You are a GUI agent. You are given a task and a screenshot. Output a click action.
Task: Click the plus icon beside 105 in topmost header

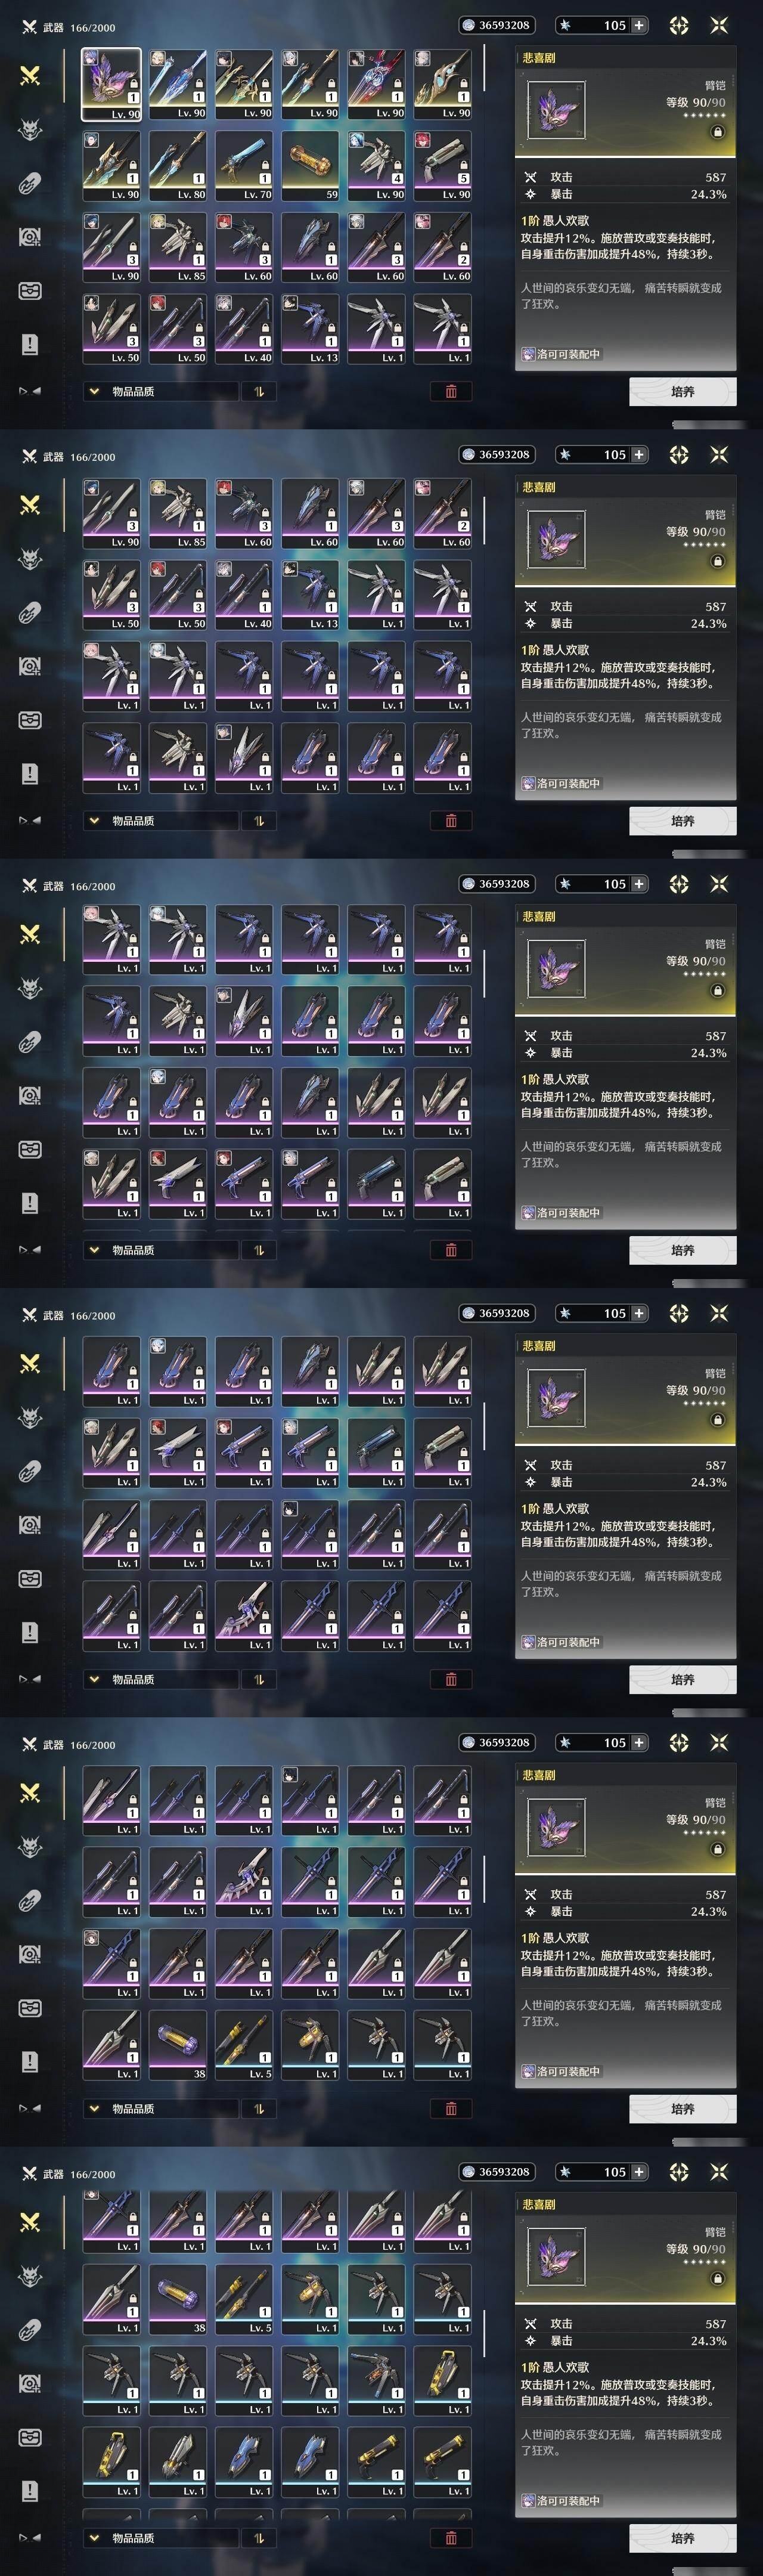tap(638, 25)
